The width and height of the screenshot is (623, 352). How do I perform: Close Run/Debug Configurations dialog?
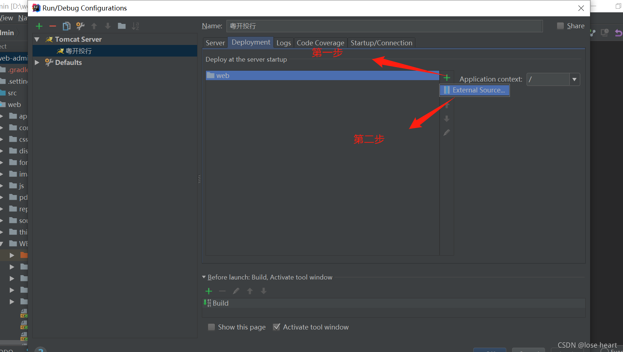[x=581, y=8]
